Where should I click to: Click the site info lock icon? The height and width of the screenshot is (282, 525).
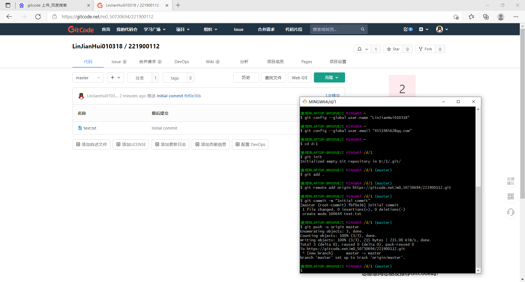54,17
